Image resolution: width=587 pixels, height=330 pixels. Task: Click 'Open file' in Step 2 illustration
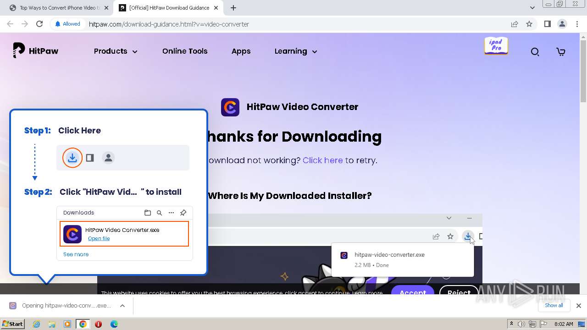tap(99, 238)
